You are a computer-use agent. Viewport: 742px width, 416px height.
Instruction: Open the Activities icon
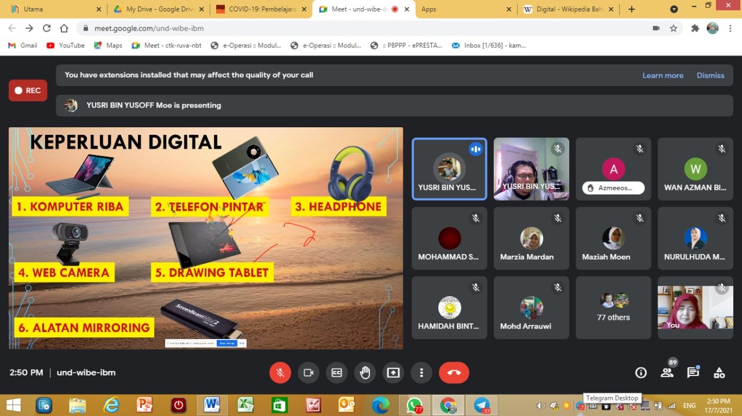pos(719,373)
